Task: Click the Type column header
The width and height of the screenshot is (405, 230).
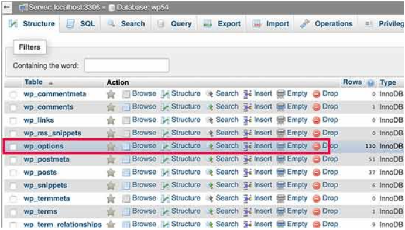Action: click(x=387, y=82)
